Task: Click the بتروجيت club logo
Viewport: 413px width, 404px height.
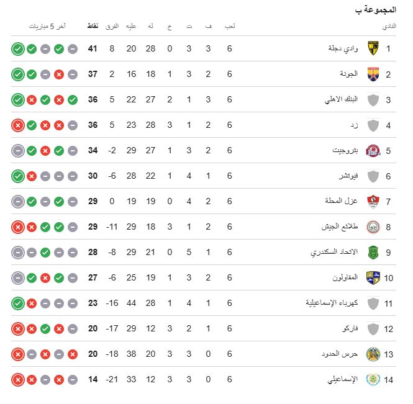Action: point(373,151)
